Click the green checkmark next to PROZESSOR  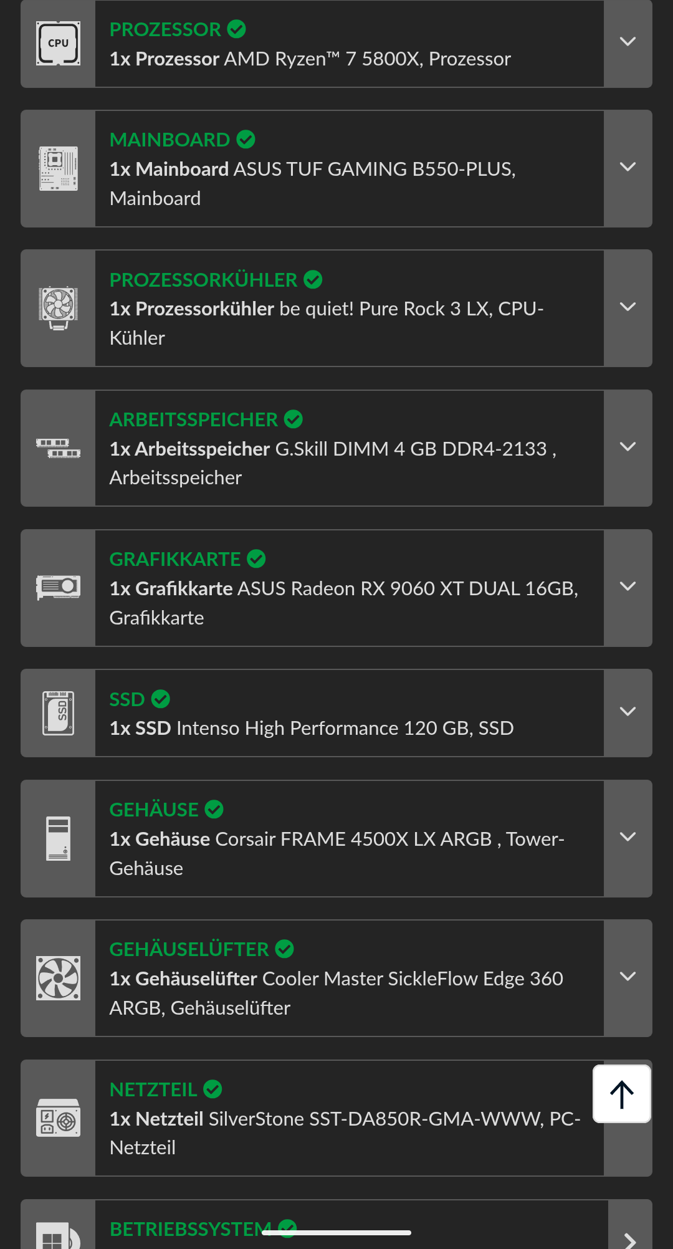(x=237, y=29)
